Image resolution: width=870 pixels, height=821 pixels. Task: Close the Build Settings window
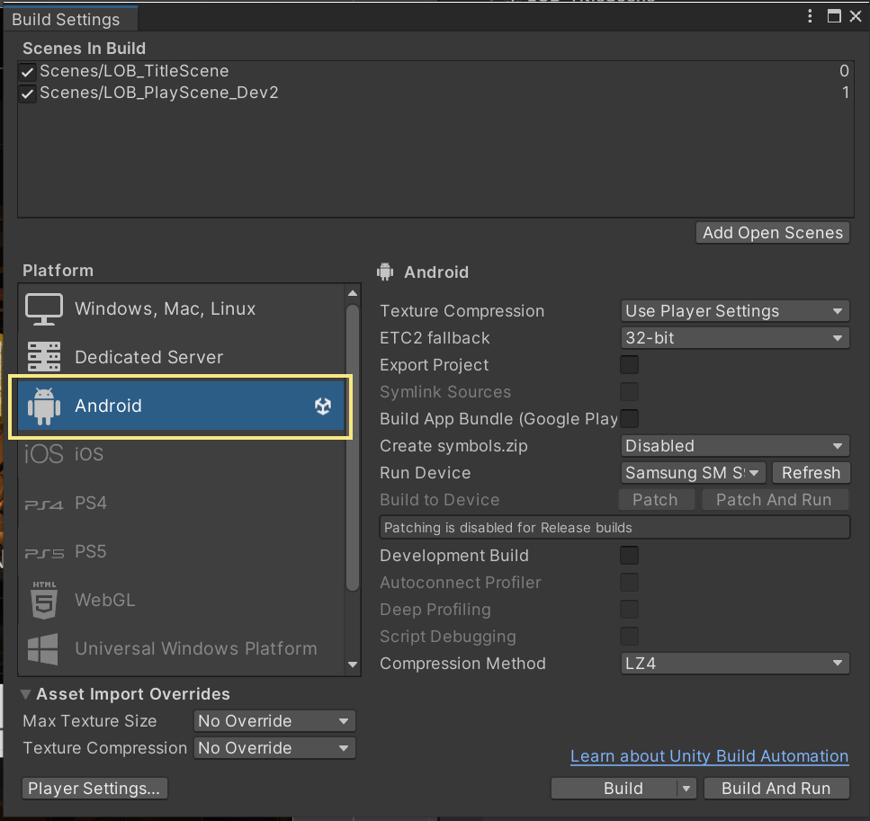pyautogui.click(x=856, y=16)
